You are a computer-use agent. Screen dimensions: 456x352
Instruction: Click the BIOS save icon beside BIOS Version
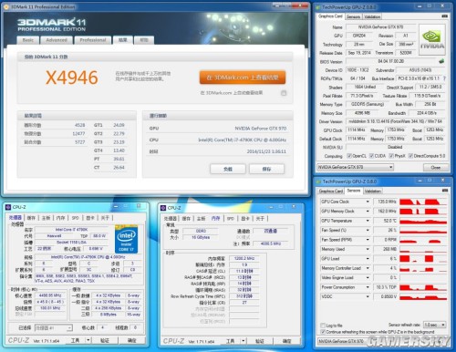(441, 61)
